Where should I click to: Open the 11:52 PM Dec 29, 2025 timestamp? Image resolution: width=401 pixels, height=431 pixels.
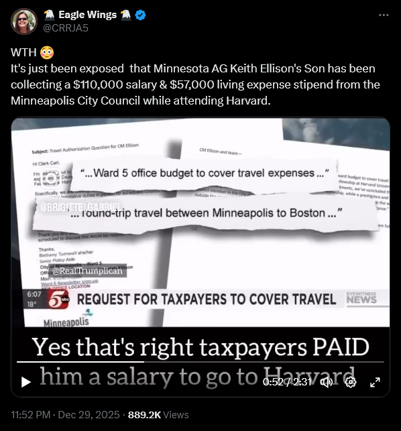(x=65, y=414)
